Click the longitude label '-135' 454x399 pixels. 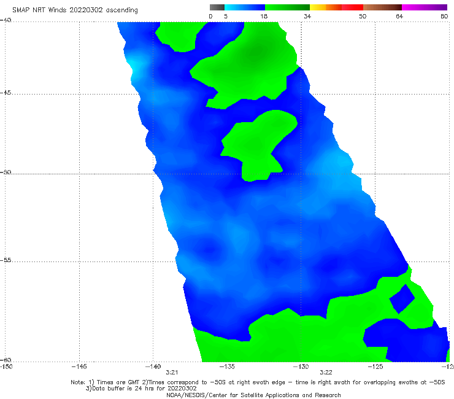pos(227,366)
